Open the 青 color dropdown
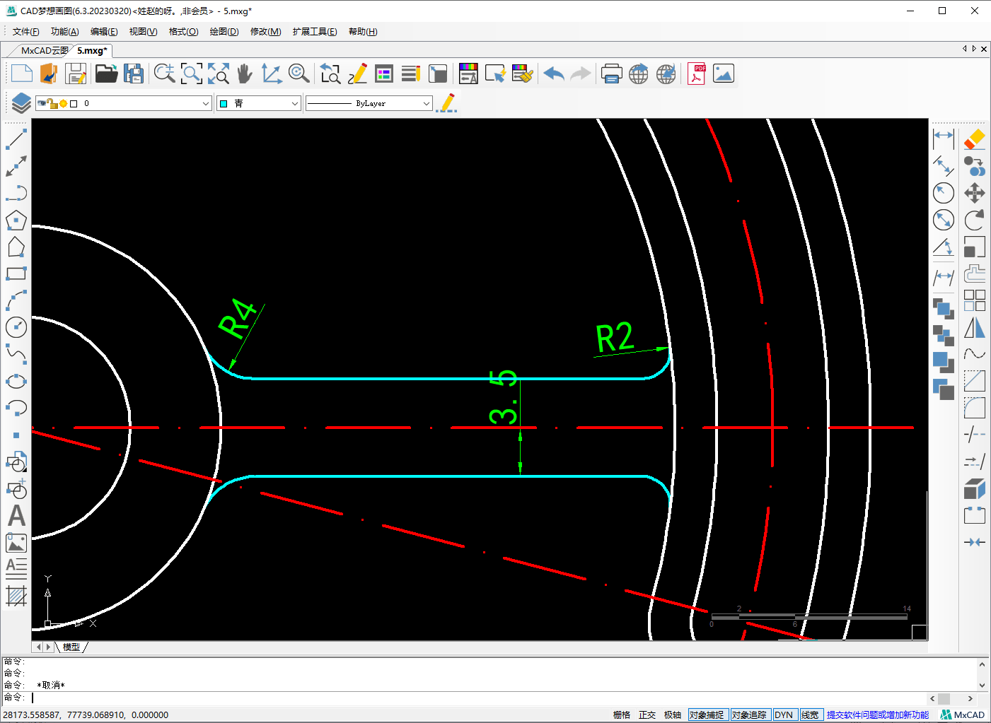The width and height of the screenshot is (991, 723). 295,103
